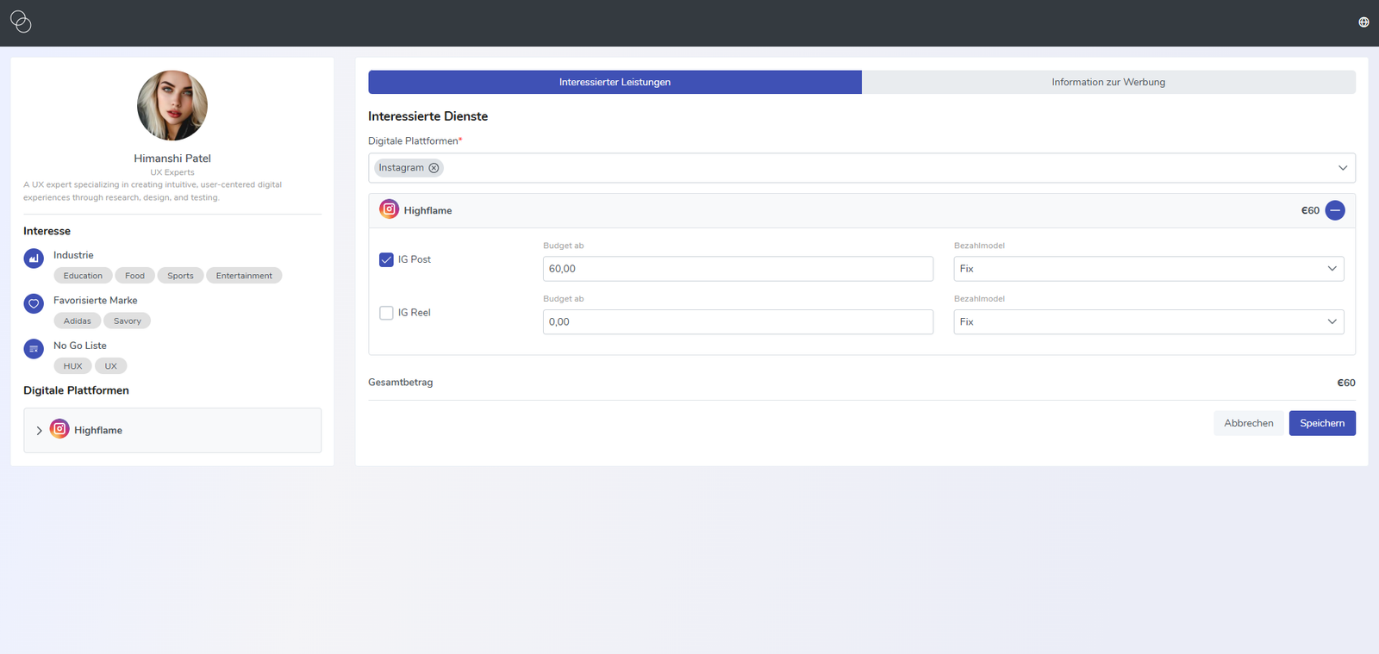Click the IG Reel Budget ab field

(738, 322)
